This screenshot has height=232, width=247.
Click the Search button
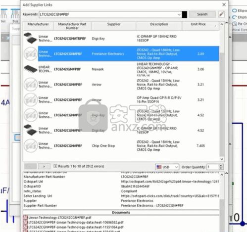point(202,14)
